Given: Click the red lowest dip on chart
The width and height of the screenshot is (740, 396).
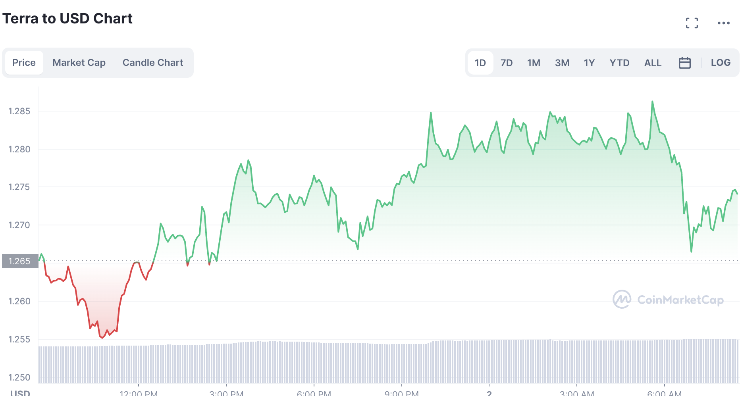Looking at the screenshot, I should pyautogui.click(x=102, y=338).
